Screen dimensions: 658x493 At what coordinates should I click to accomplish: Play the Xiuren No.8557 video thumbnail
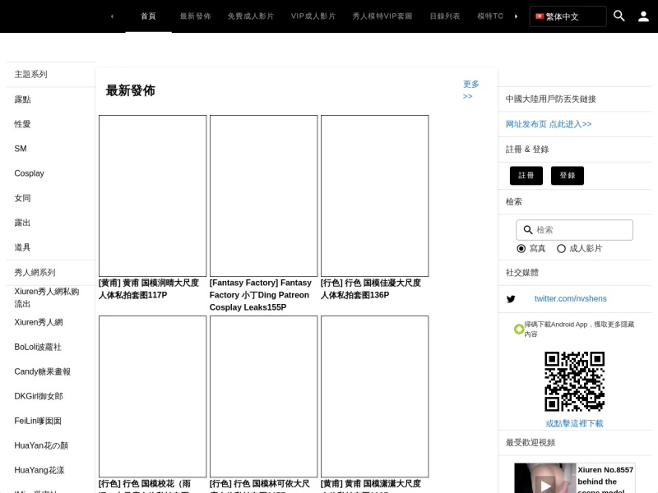tap(545, 478)
